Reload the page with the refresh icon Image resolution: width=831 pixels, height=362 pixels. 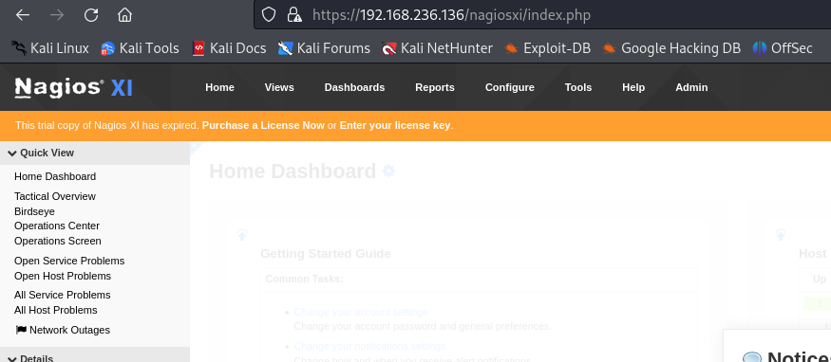[91, 15]
